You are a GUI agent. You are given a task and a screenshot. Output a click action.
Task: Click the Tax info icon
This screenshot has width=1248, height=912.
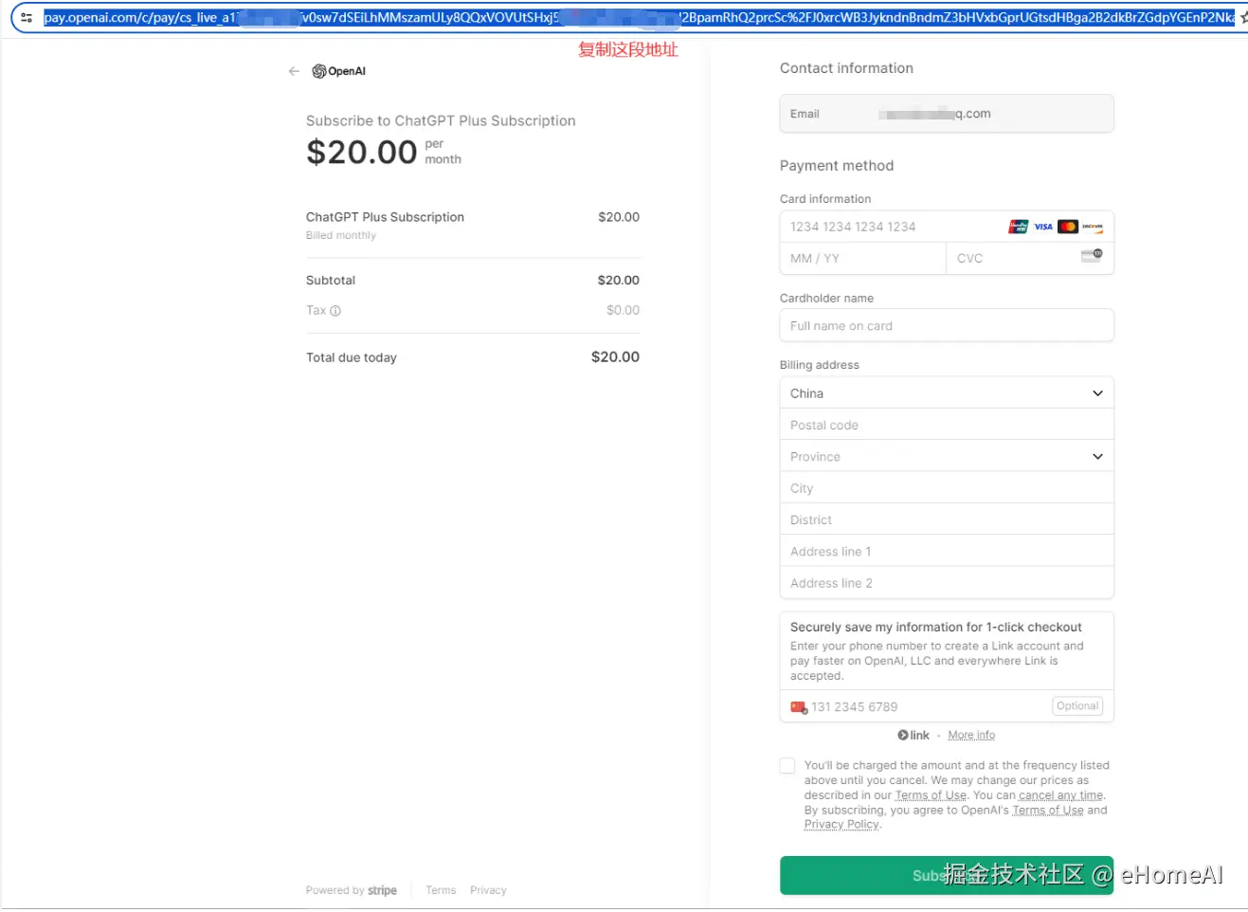click(x=335, y=311)
